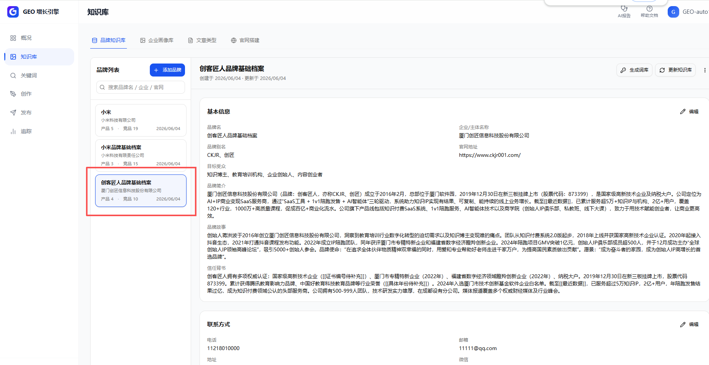The image size is (709, 365).
Task: Click the phone number 11218010000
Action: [x=223, y=348]
